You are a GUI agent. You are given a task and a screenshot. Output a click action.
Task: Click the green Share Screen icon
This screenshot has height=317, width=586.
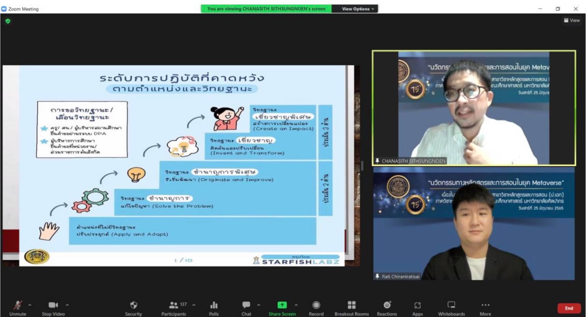click(x=282, y=305)
